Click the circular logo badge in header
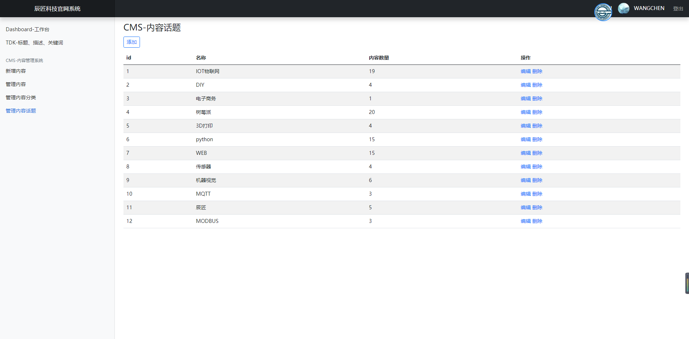Screen dimensions: 689x339 (x=603, y=13)
